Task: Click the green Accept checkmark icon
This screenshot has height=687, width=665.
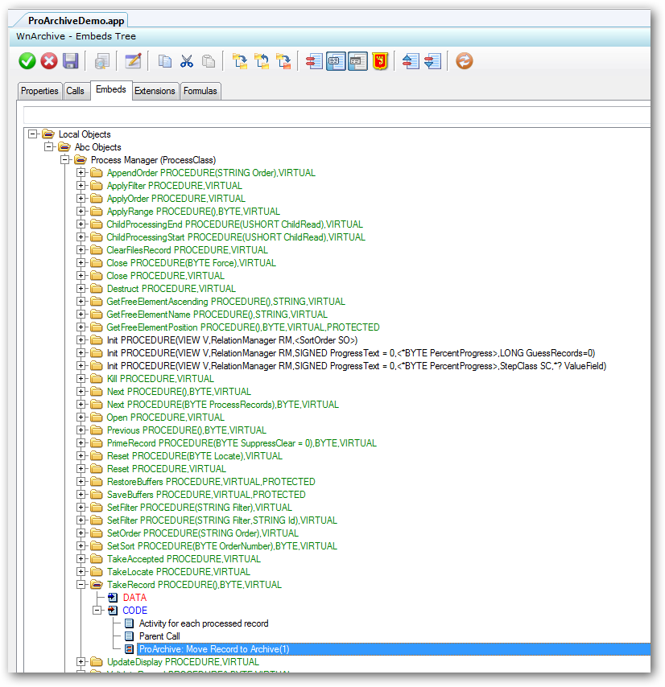Action: coord(27,60)
